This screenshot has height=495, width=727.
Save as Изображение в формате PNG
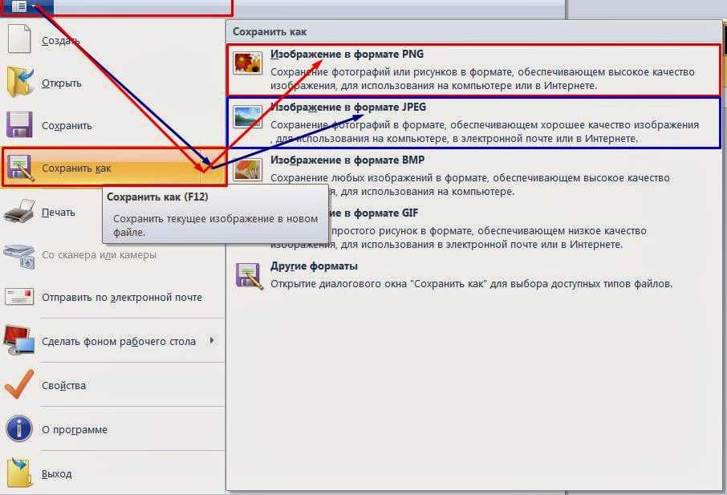[x=474, y=70]
